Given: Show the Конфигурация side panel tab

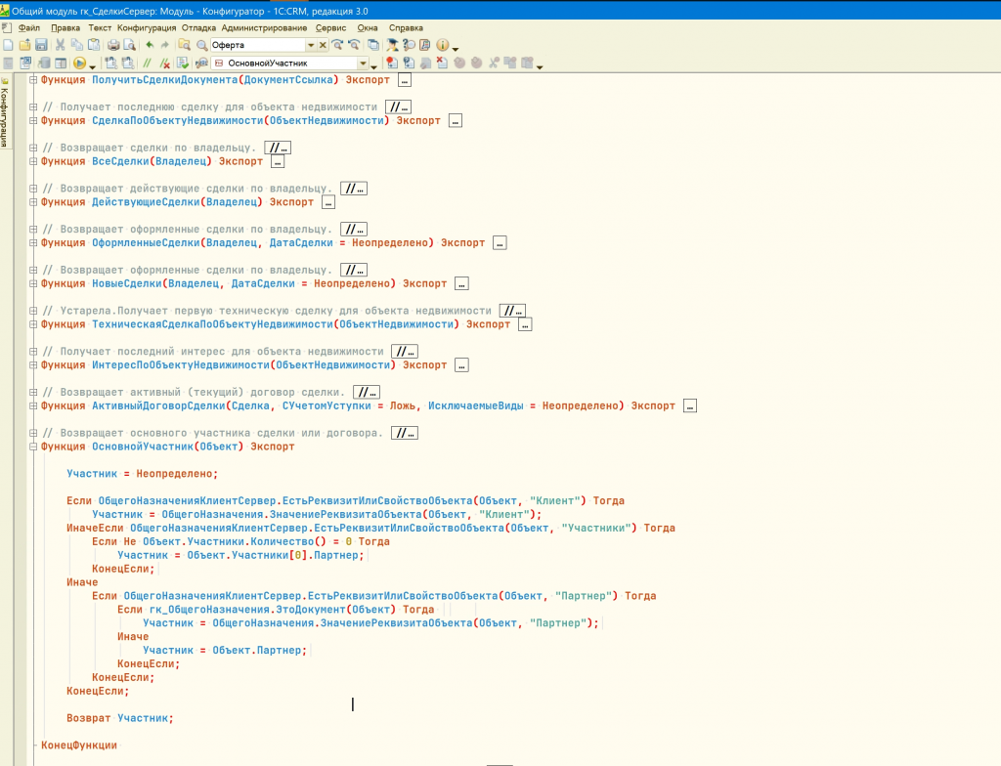Looking at the screenshot, I should (x=5, y=112).
